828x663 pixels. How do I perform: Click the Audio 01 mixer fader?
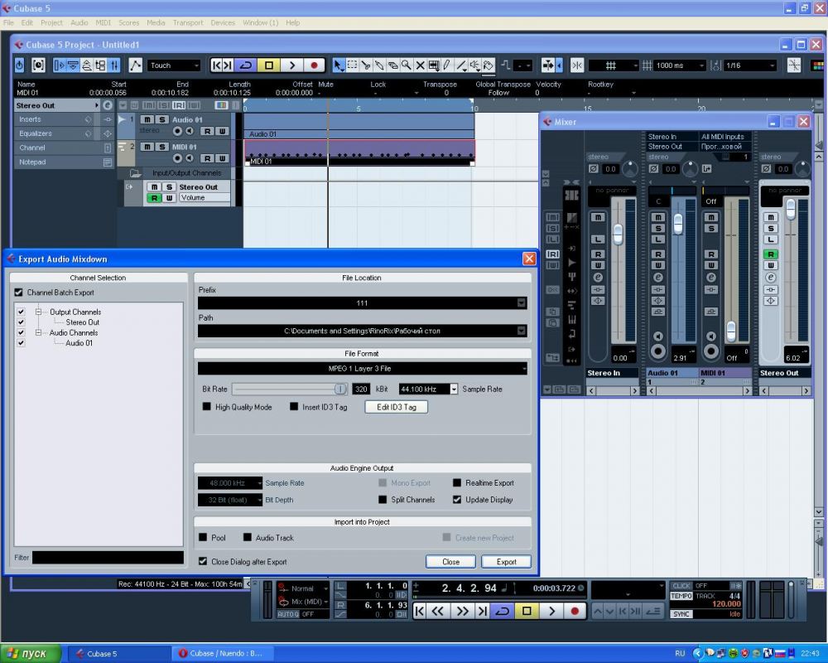(x=677, y=224)
